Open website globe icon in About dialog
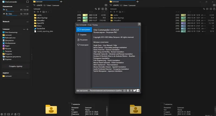Image resolution: width=216 pixels, height=116 pixels. pos(128,91)
